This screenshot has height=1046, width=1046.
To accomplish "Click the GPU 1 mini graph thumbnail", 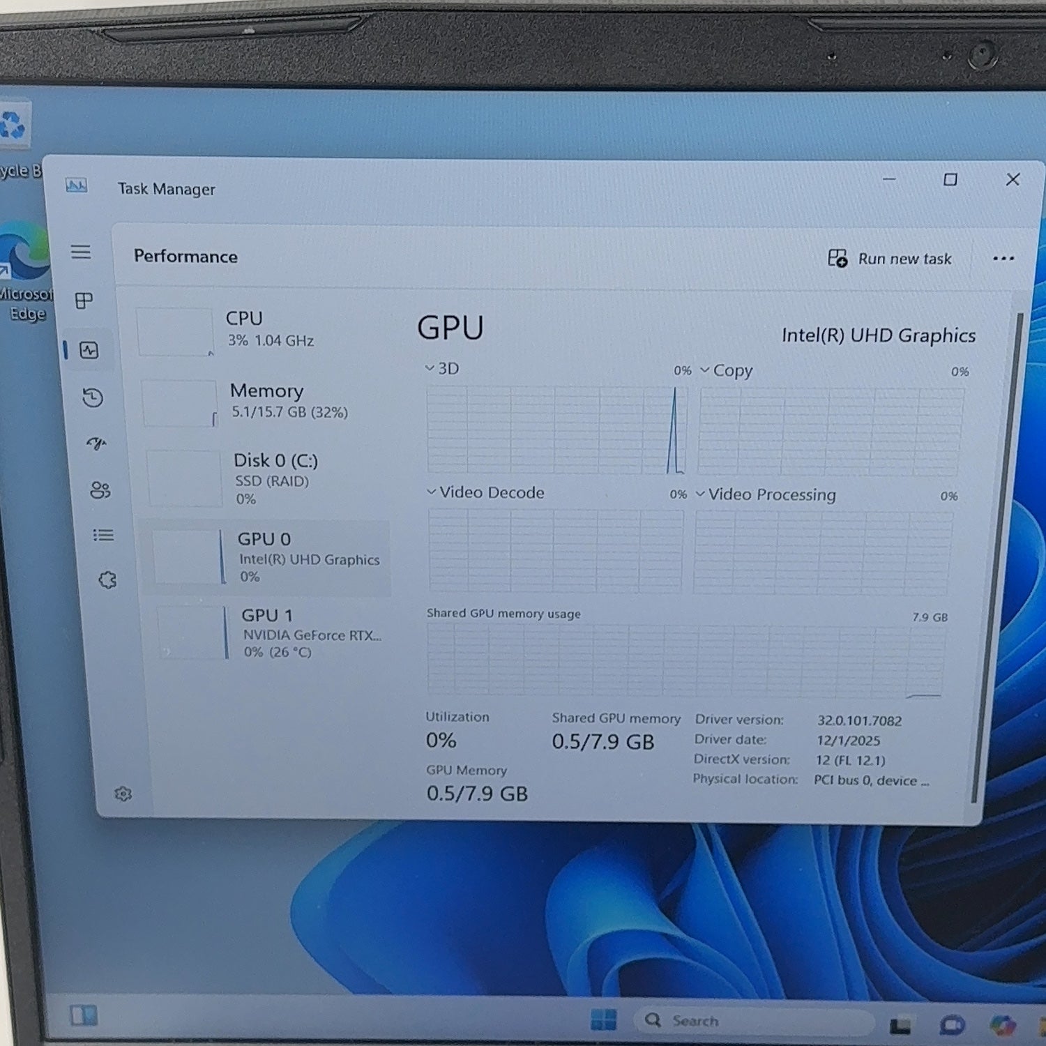I will tap(192, 632).
